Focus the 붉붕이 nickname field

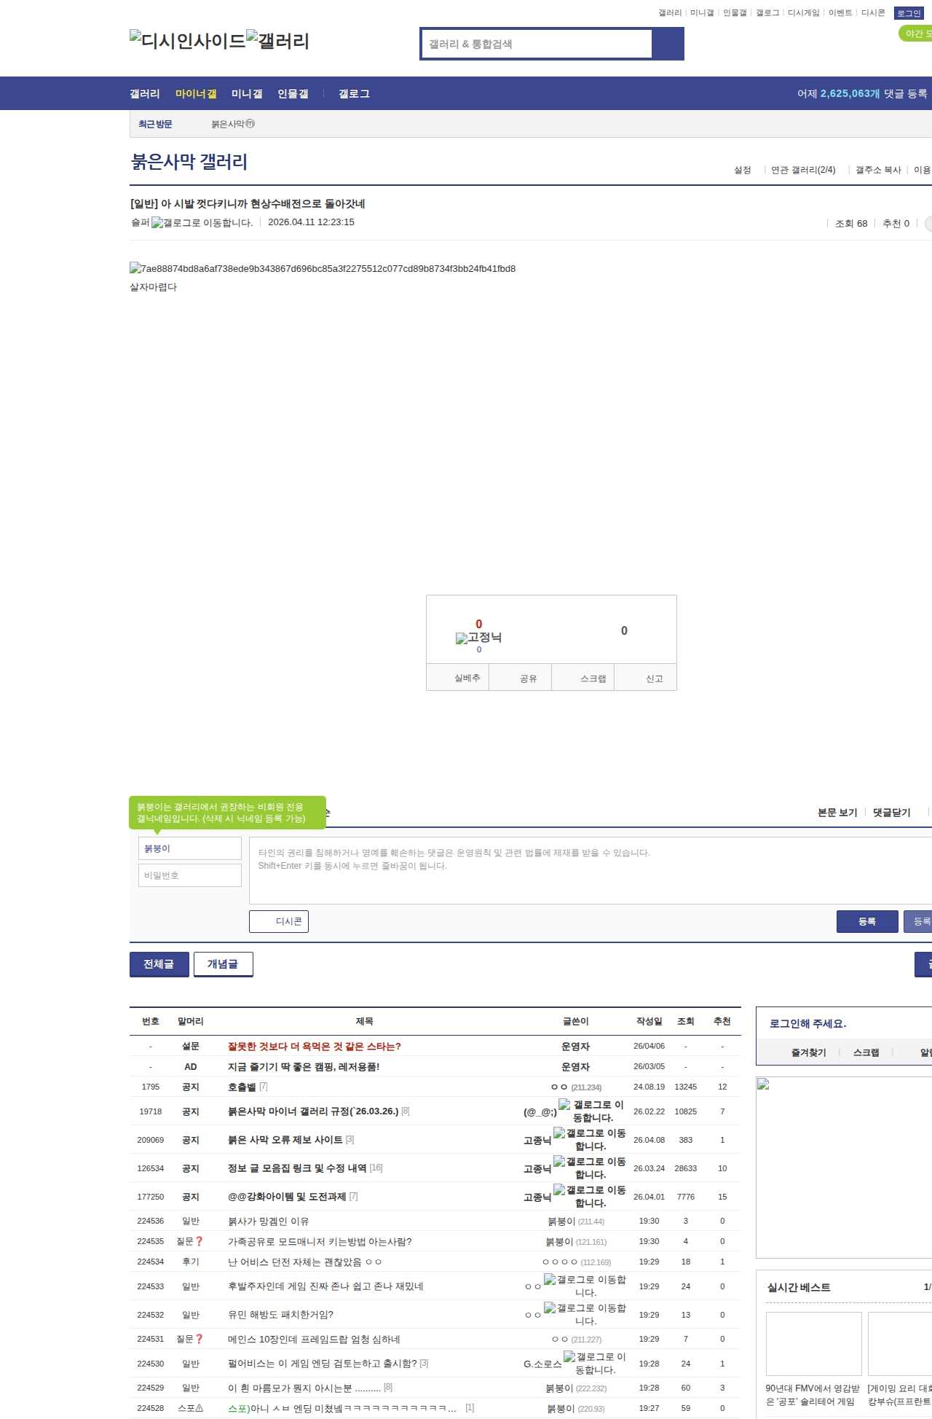pos(189,848)
